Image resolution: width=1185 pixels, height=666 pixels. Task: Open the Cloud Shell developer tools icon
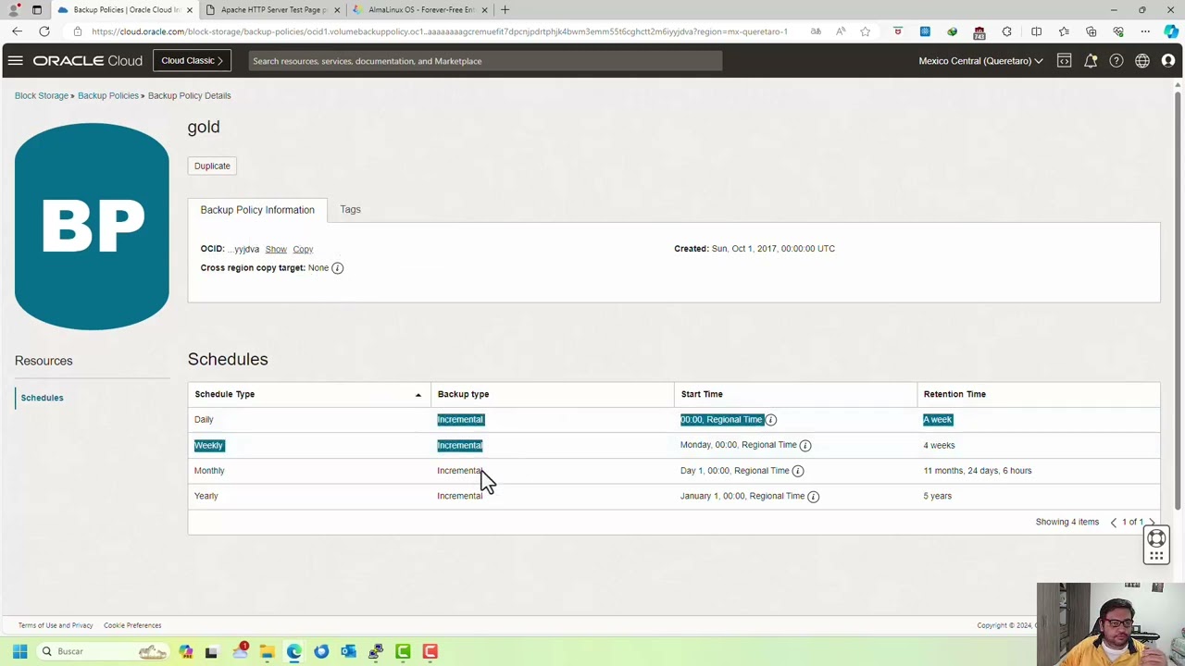click(x=1064, y=61)
